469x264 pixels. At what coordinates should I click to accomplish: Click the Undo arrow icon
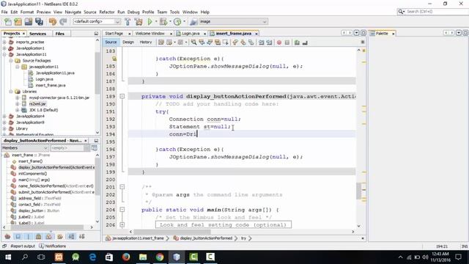[53, 21]
